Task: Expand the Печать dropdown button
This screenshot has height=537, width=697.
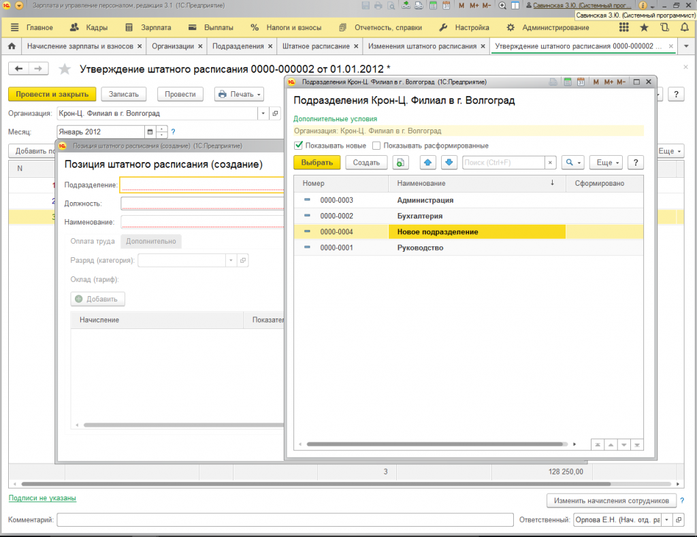Action: point(239,95)
